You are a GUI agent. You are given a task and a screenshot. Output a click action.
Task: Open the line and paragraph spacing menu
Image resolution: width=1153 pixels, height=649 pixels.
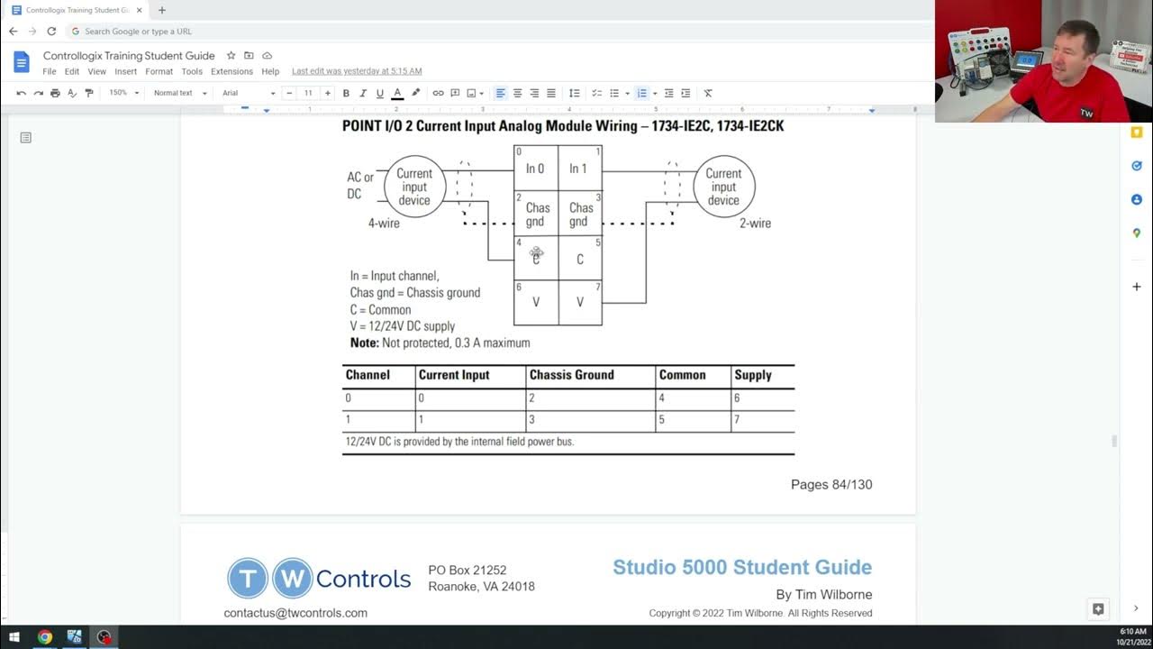click(574, 93)
